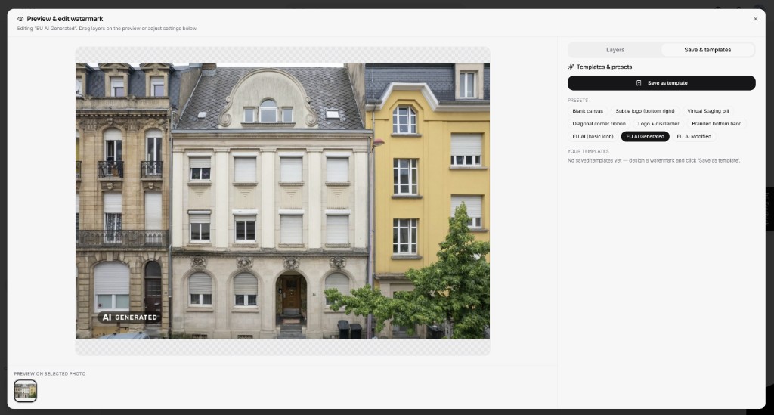This screenshot has width=774, height=415.
Task: Click the eye icon beside Preview & edit watermark
Action: coord(20,19)
